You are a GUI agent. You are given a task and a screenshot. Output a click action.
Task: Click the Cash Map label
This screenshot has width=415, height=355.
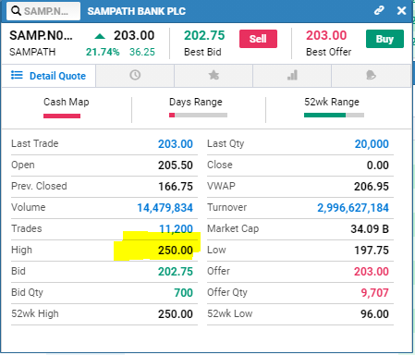coord(67,102)
